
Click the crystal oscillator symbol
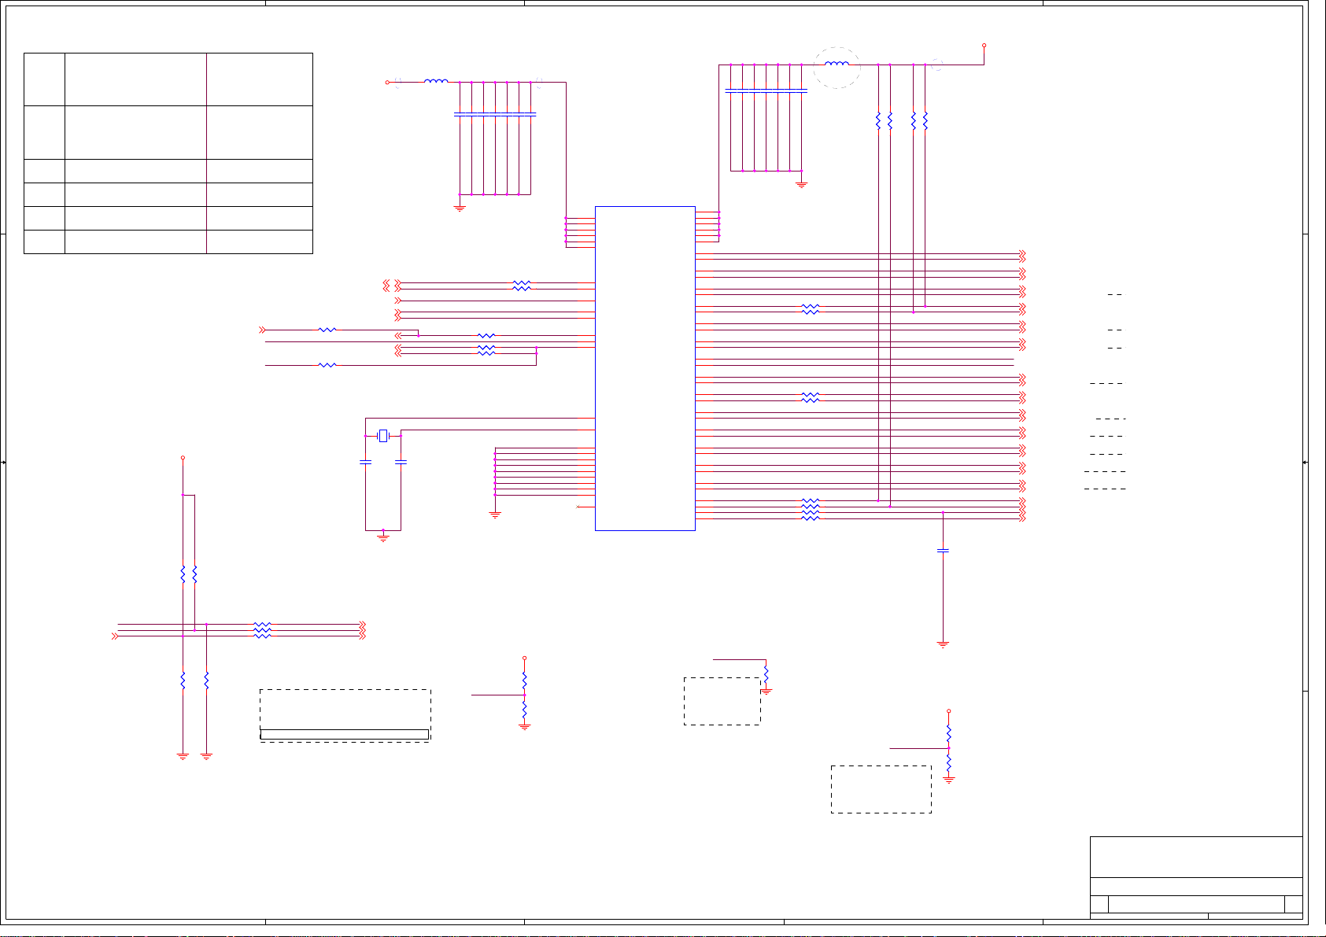click(383, 436)
